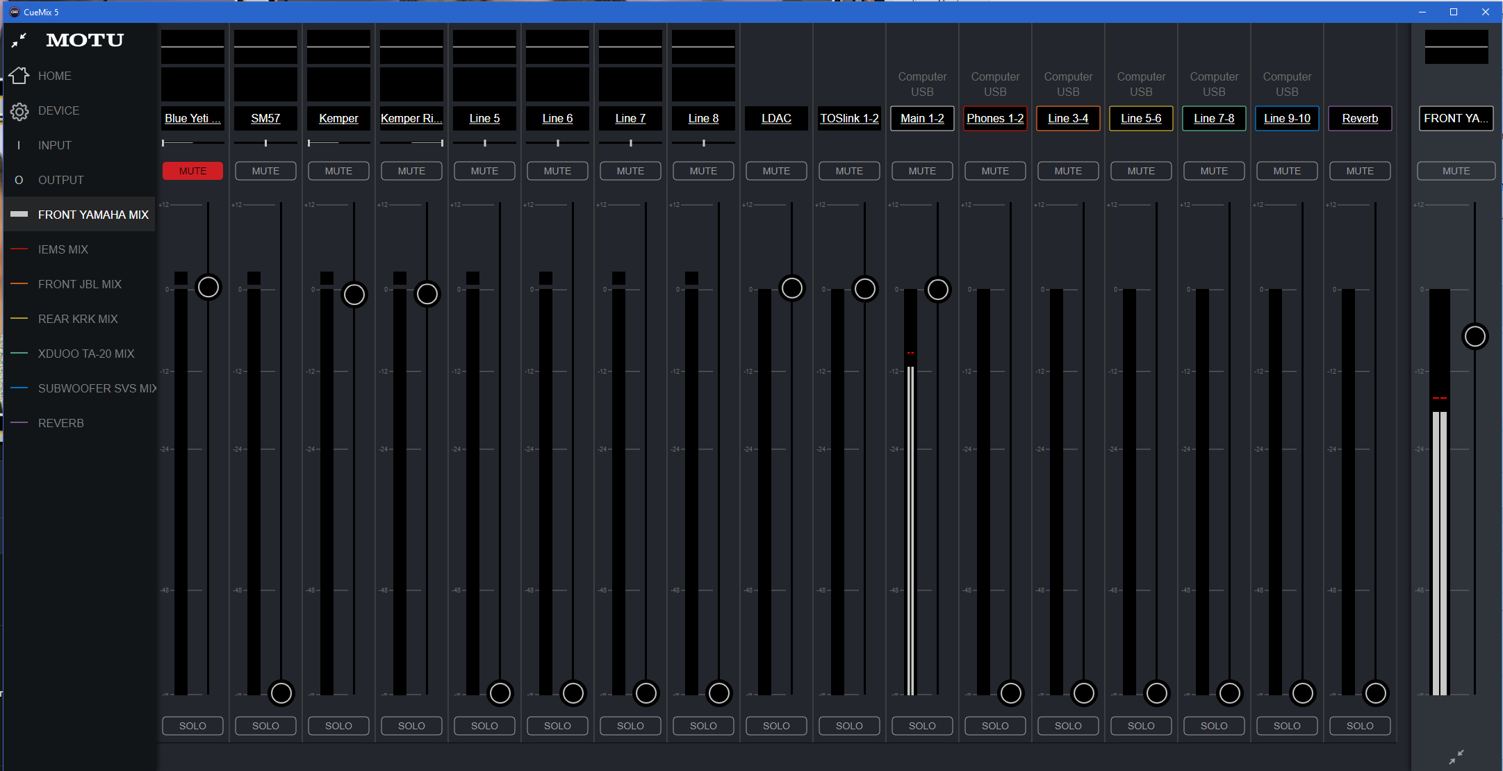Mute the SM57 channel
Screen dimensions: 1503x771
pos(265,171)
